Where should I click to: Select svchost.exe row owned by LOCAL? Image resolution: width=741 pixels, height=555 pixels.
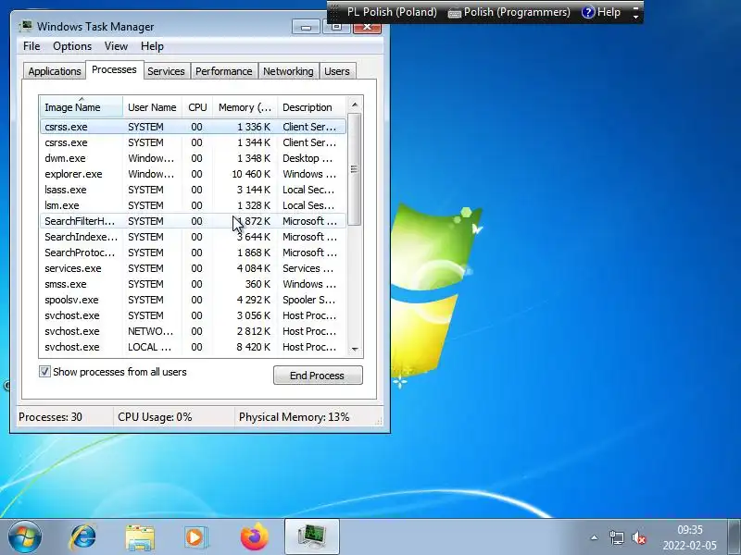(x=193, y=347)
